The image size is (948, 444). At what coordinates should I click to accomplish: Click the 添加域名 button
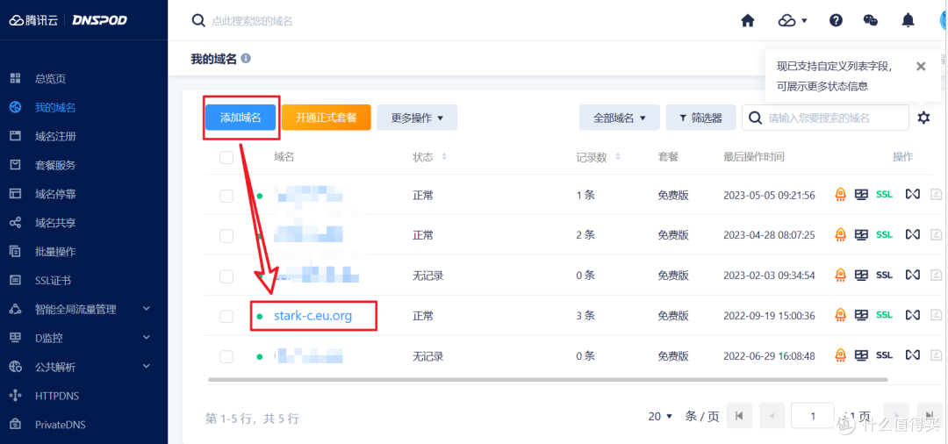[241, 118]
